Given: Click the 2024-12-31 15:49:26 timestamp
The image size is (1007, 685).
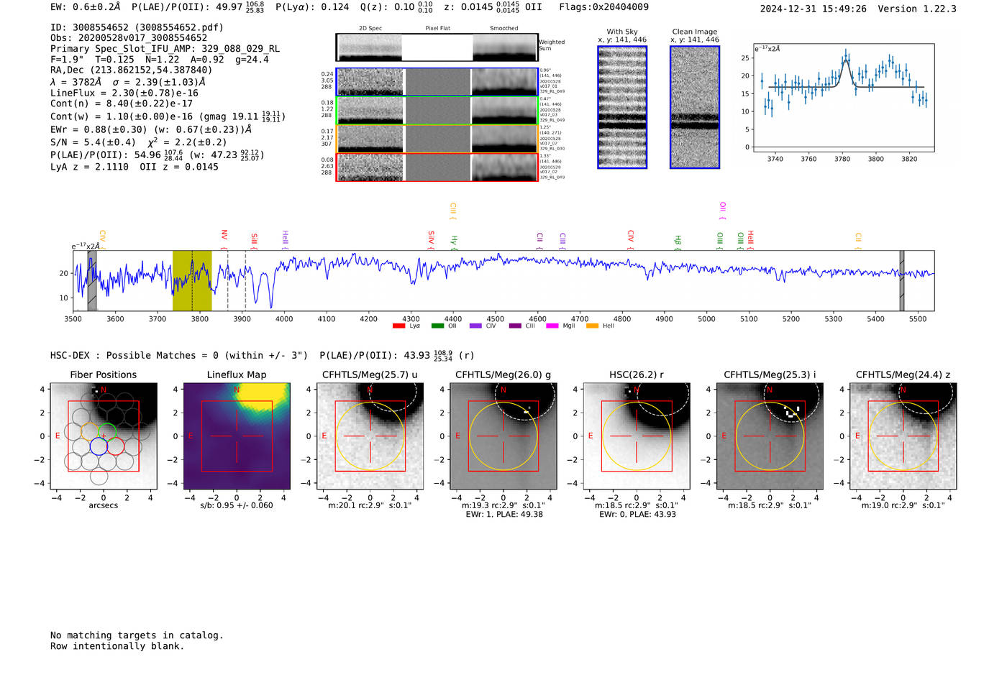Looking at the screenshot, I should (x=814, y=9).
